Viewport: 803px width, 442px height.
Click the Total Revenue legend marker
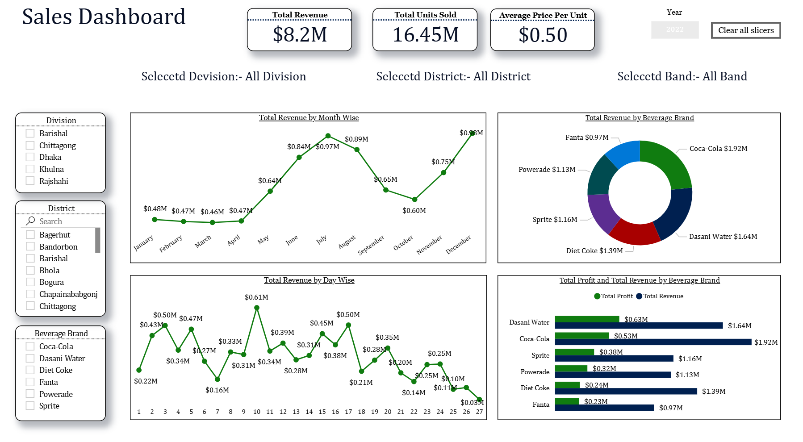click(x=639, y=296)
